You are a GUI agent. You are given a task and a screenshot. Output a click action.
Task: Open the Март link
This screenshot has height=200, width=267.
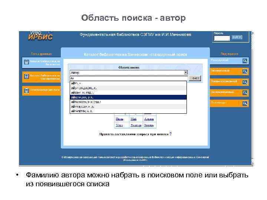(x=119, y=125)
